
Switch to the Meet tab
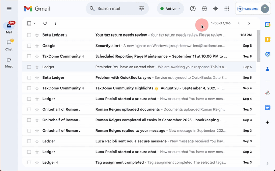click(x=9, y=62)
